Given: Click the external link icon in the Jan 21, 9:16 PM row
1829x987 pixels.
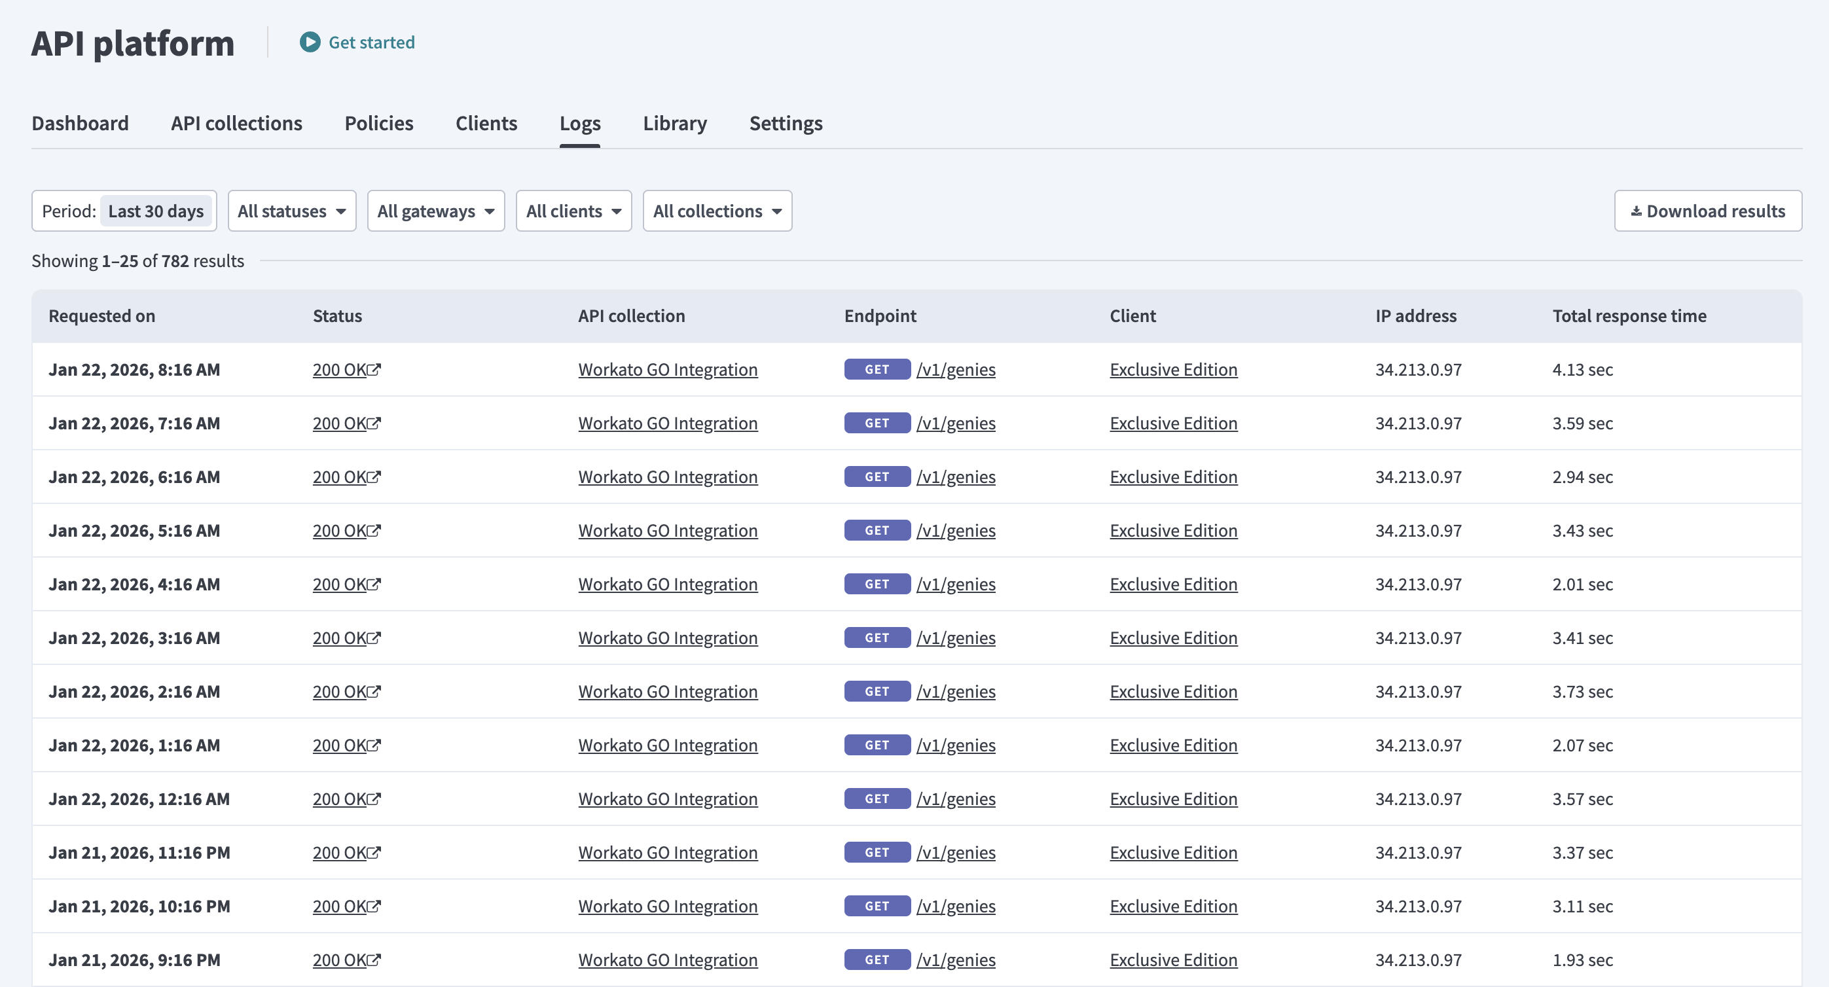Looking at the screenshot, I should [376, 959].
